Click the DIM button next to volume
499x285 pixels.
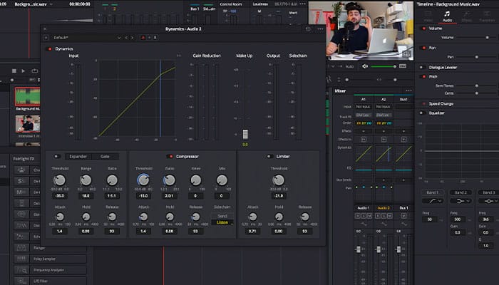pos(403,66)
